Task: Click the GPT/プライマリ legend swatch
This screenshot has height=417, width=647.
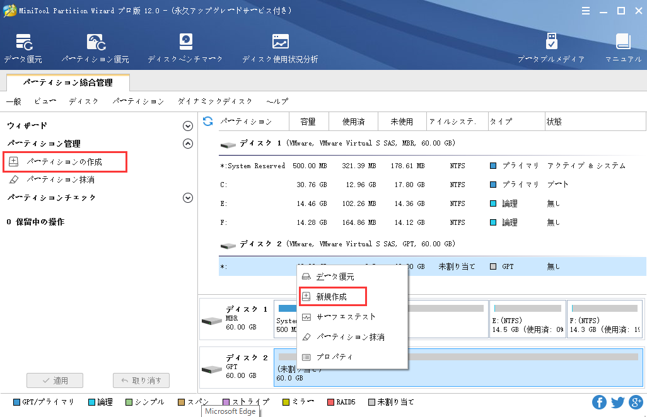Action: (17, 402)
